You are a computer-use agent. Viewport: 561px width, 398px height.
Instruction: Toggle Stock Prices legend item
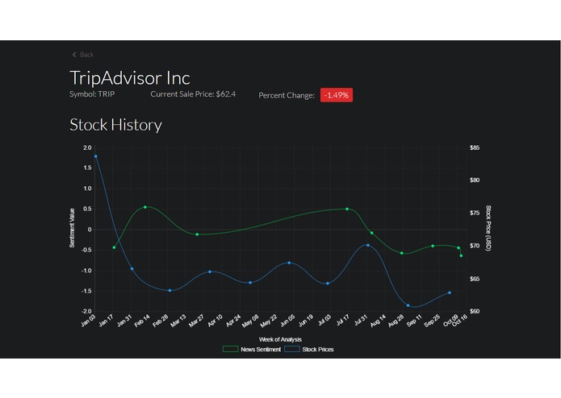(x=309, y=349)
